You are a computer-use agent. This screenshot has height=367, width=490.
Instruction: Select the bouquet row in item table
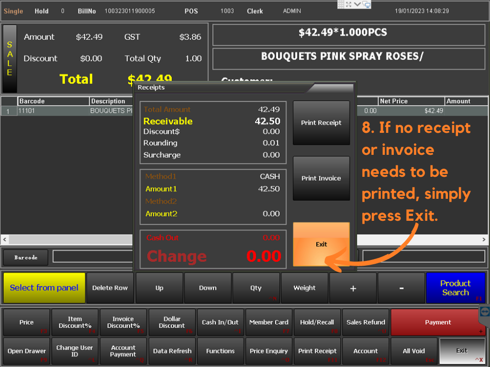click(x=72, y=111)
